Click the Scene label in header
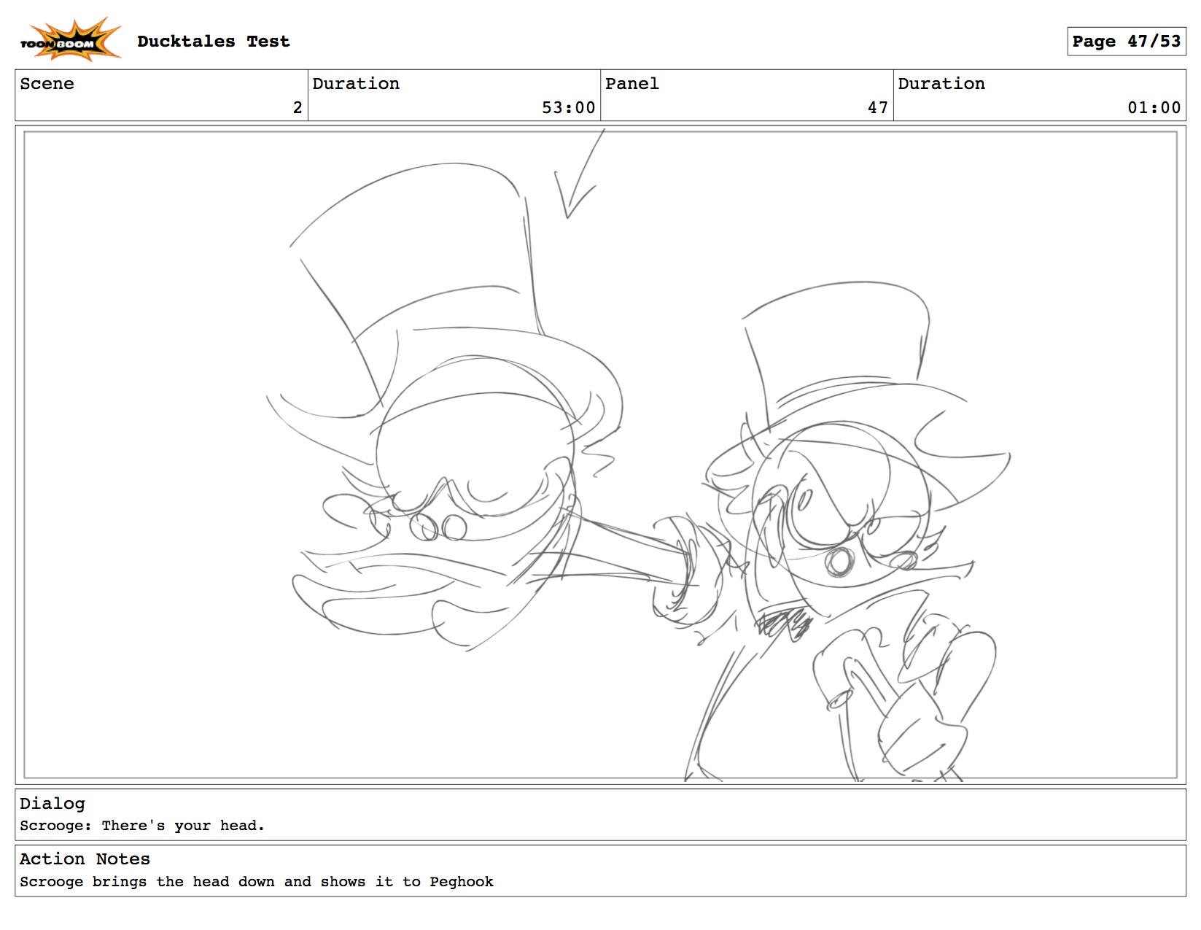1201x930 pixels. 47,84
